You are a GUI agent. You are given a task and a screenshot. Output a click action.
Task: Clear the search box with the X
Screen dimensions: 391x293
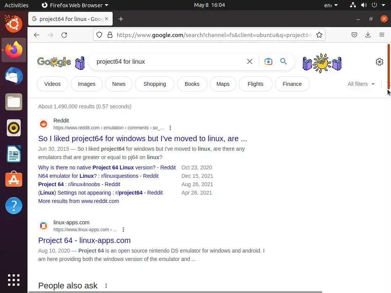pos(250,61)
